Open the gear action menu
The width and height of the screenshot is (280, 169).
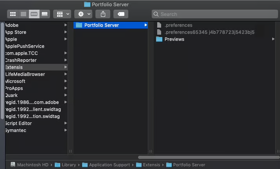click(83, 14)
